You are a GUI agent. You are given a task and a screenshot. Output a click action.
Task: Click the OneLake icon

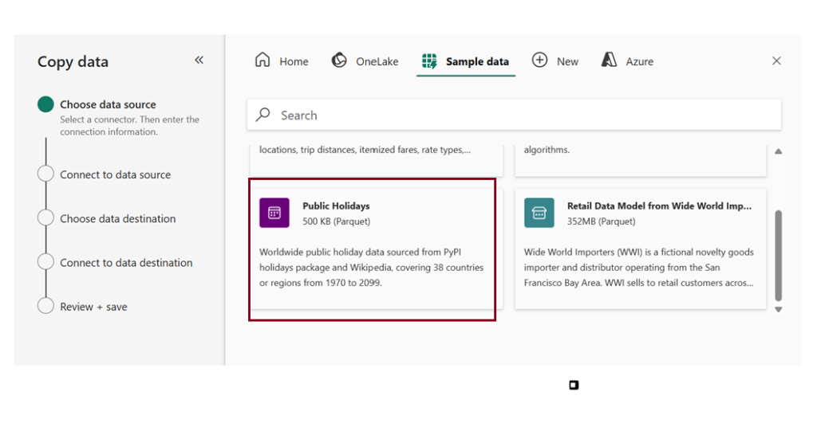pyautogui.click(x=339, y=61)
